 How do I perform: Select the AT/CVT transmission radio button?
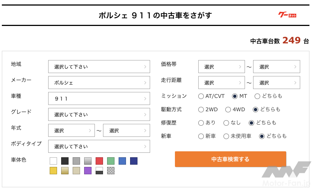[x=201, y=96]
